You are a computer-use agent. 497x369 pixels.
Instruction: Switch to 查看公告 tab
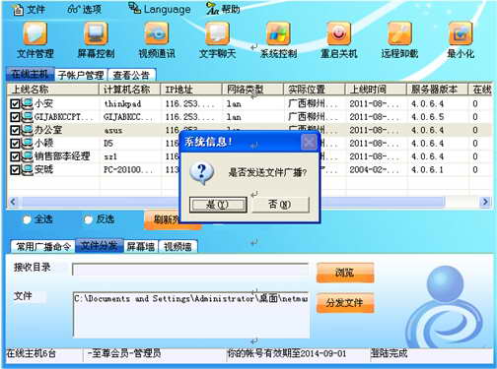coord(131,75)
